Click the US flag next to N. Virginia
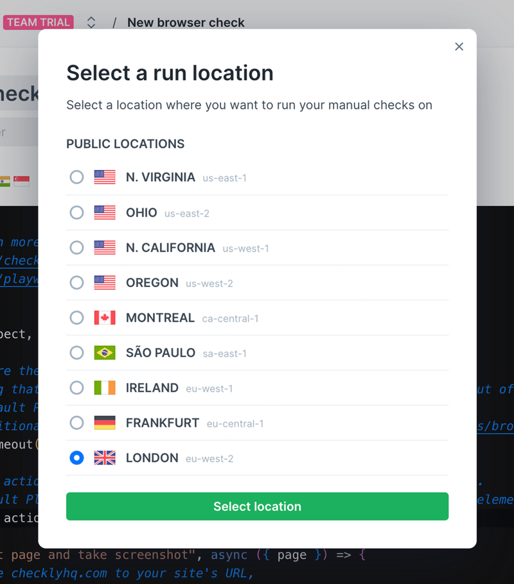Image resolution: width=514 pixels, height=584 pixels. [104, 177]
